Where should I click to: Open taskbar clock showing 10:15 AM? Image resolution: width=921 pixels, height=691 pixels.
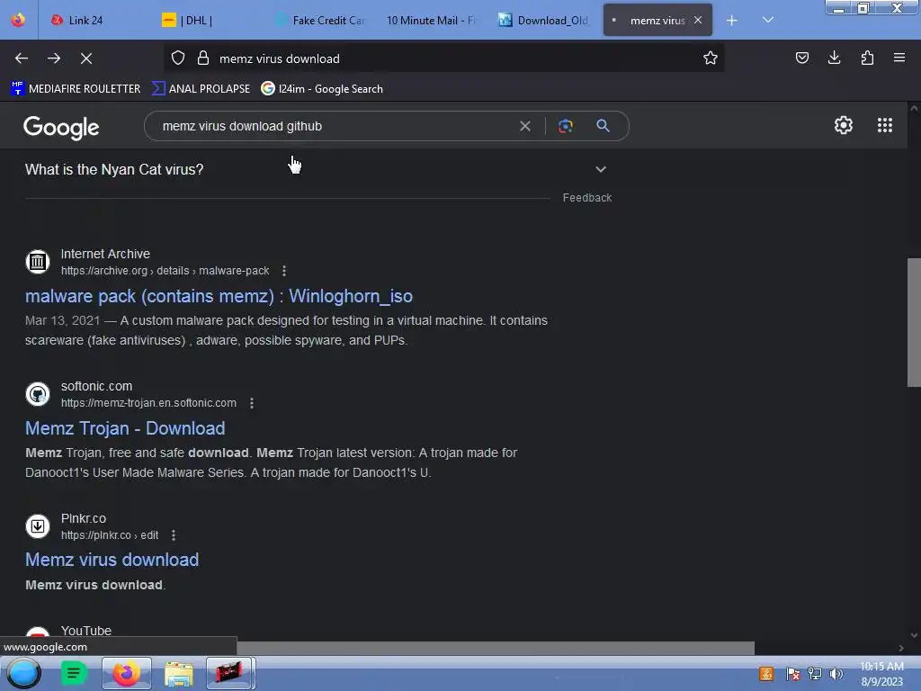(x=881, y=674)
